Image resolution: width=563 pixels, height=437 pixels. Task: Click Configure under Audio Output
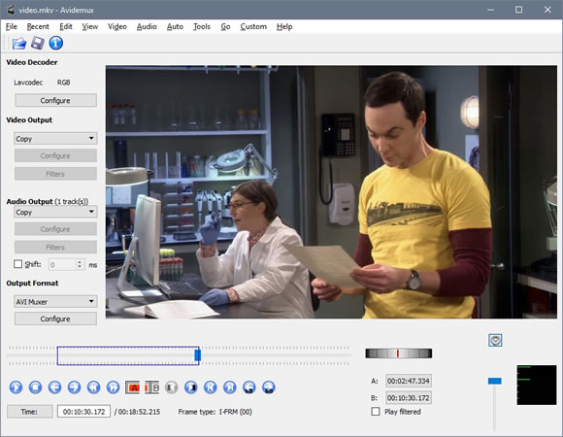(x=55, y=229)
